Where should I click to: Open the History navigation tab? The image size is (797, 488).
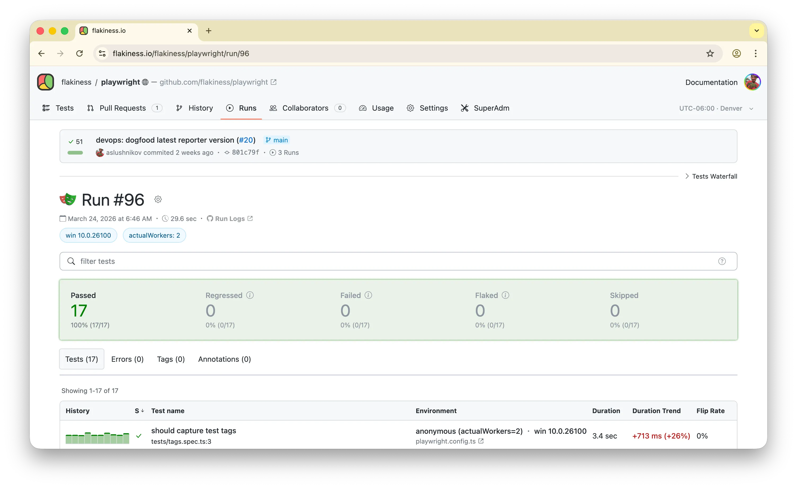click(x=194, y=108)
